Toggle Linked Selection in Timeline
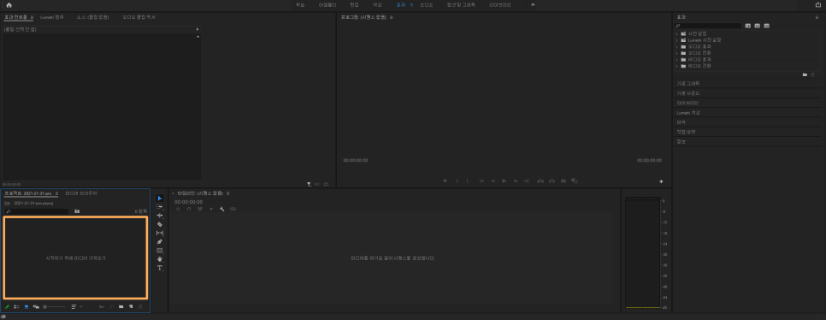 200,210
